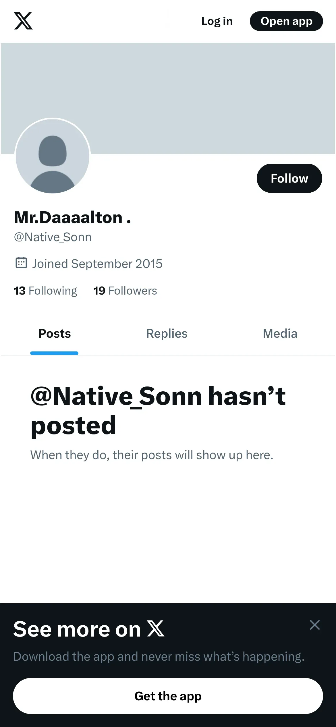
Task: Click the Mr.Daaaalton display name
Action: (72, 217)
